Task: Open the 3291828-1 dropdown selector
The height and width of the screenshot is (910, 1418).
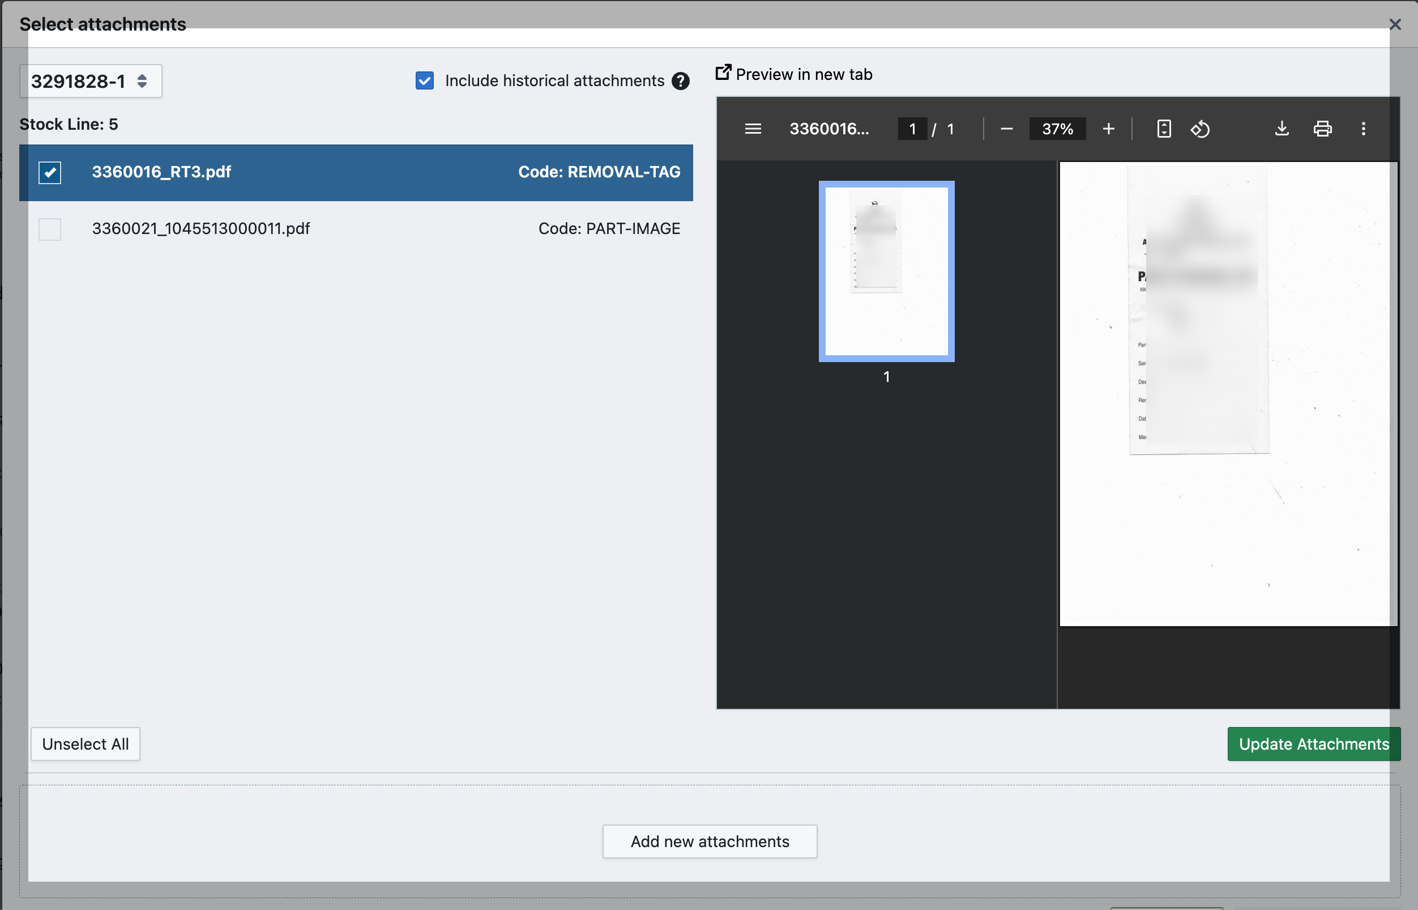Action: [x=91, y=81]
